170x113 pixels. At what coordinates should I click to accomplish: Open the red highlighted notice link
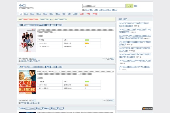click(x=31, y=19)
